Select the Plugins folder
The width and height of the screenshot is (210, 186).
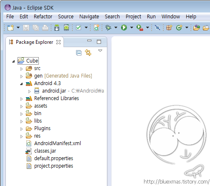[x=38, y=128]
